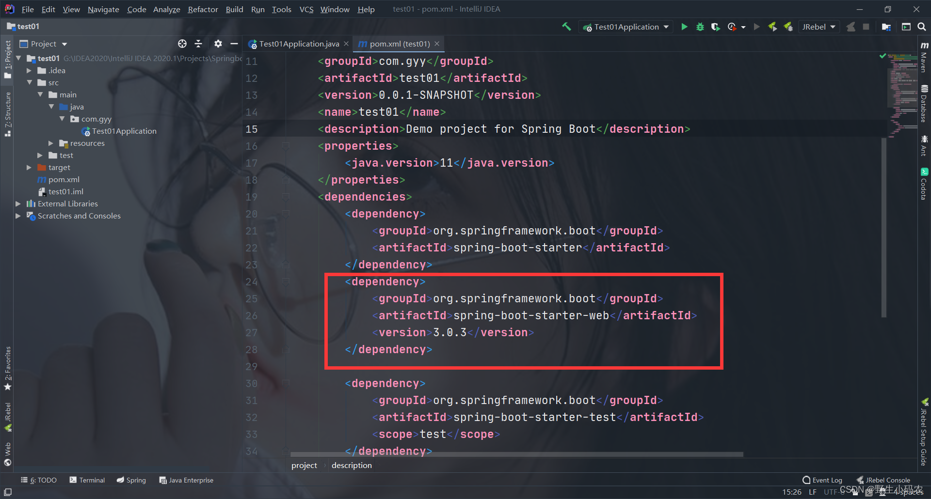This screenshot has height=499, width=931.
Task: Expand External Libraries node
Action: [x=18, y=204]
